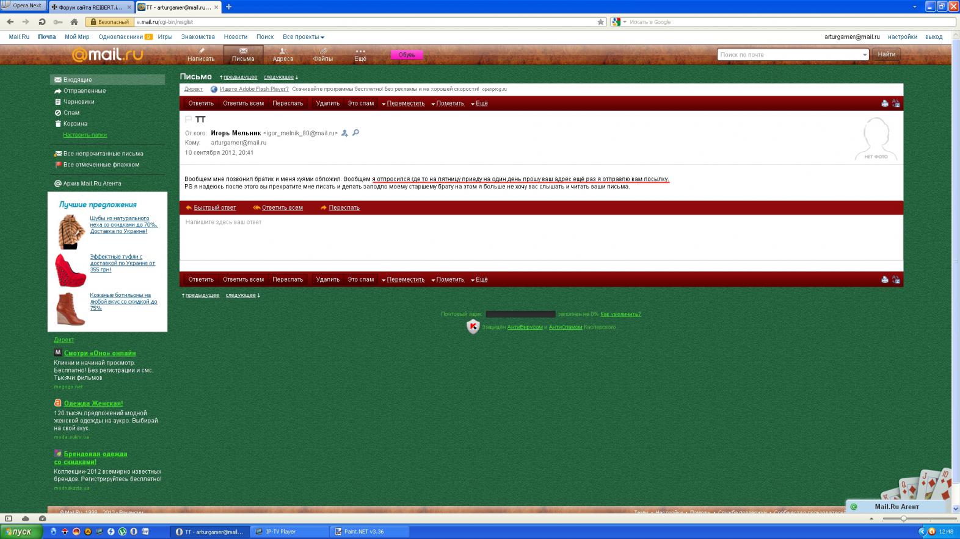Screen dimensions: 960x539
Task: Click the выход logout link
Action: click(x=934, y=37)
